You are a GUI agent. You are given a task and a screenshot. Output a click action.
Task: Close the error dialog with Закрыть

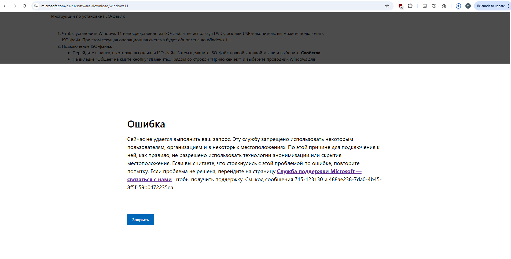click(141, 220)
